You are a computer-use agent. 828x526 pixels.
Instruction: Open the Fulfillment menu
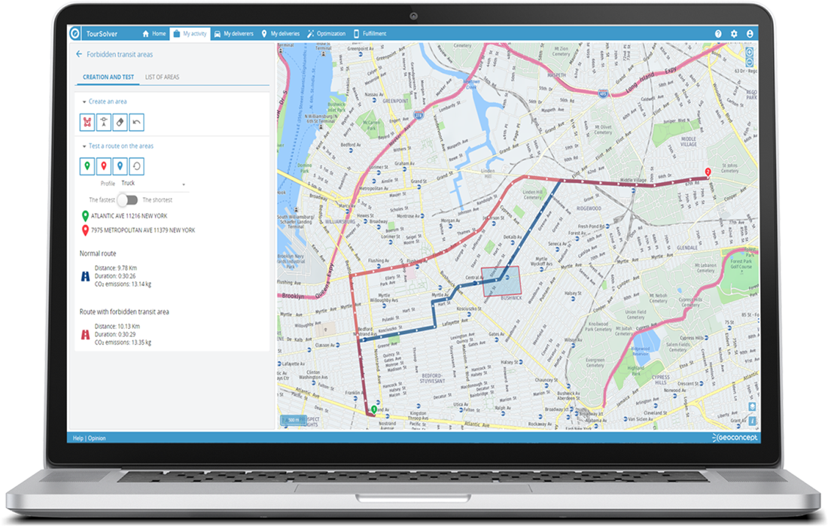[370, 33]
